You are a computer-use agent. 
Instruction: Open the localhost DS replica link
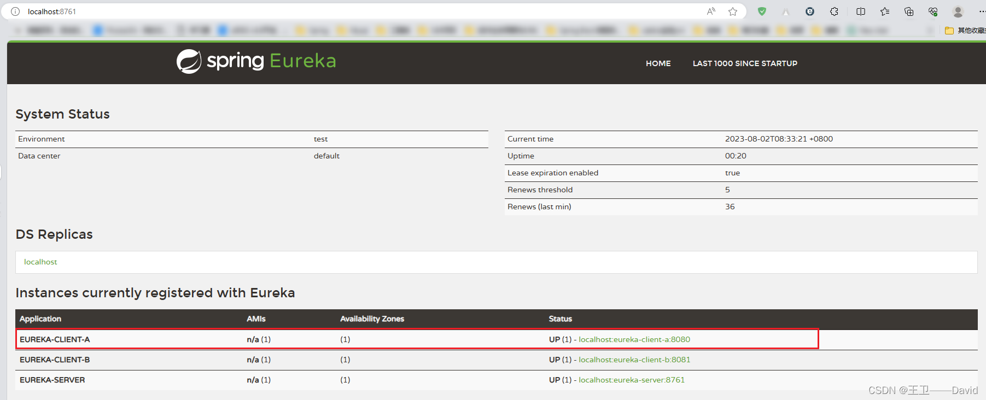[x=40, y=262]
